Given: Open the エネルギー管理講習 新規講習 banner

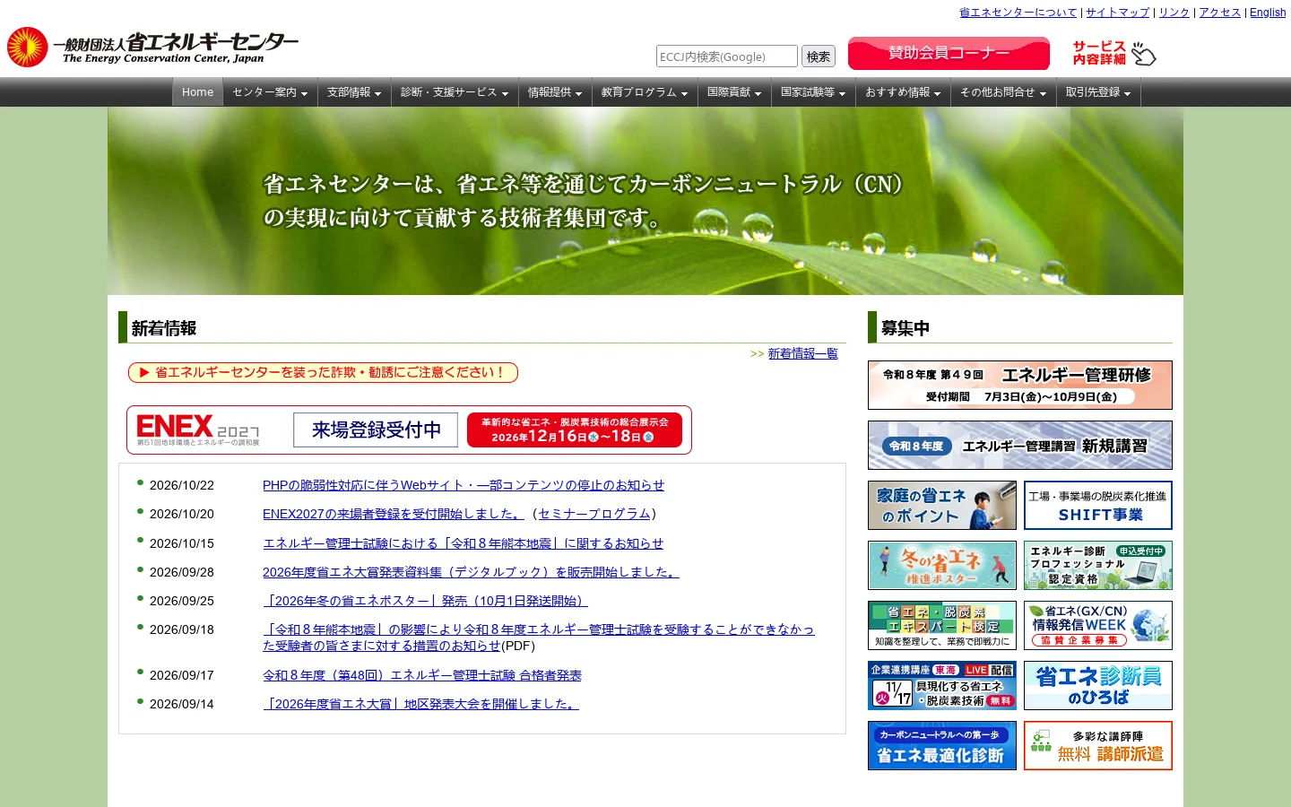Looking at the screenshot, I should 1020,445.
